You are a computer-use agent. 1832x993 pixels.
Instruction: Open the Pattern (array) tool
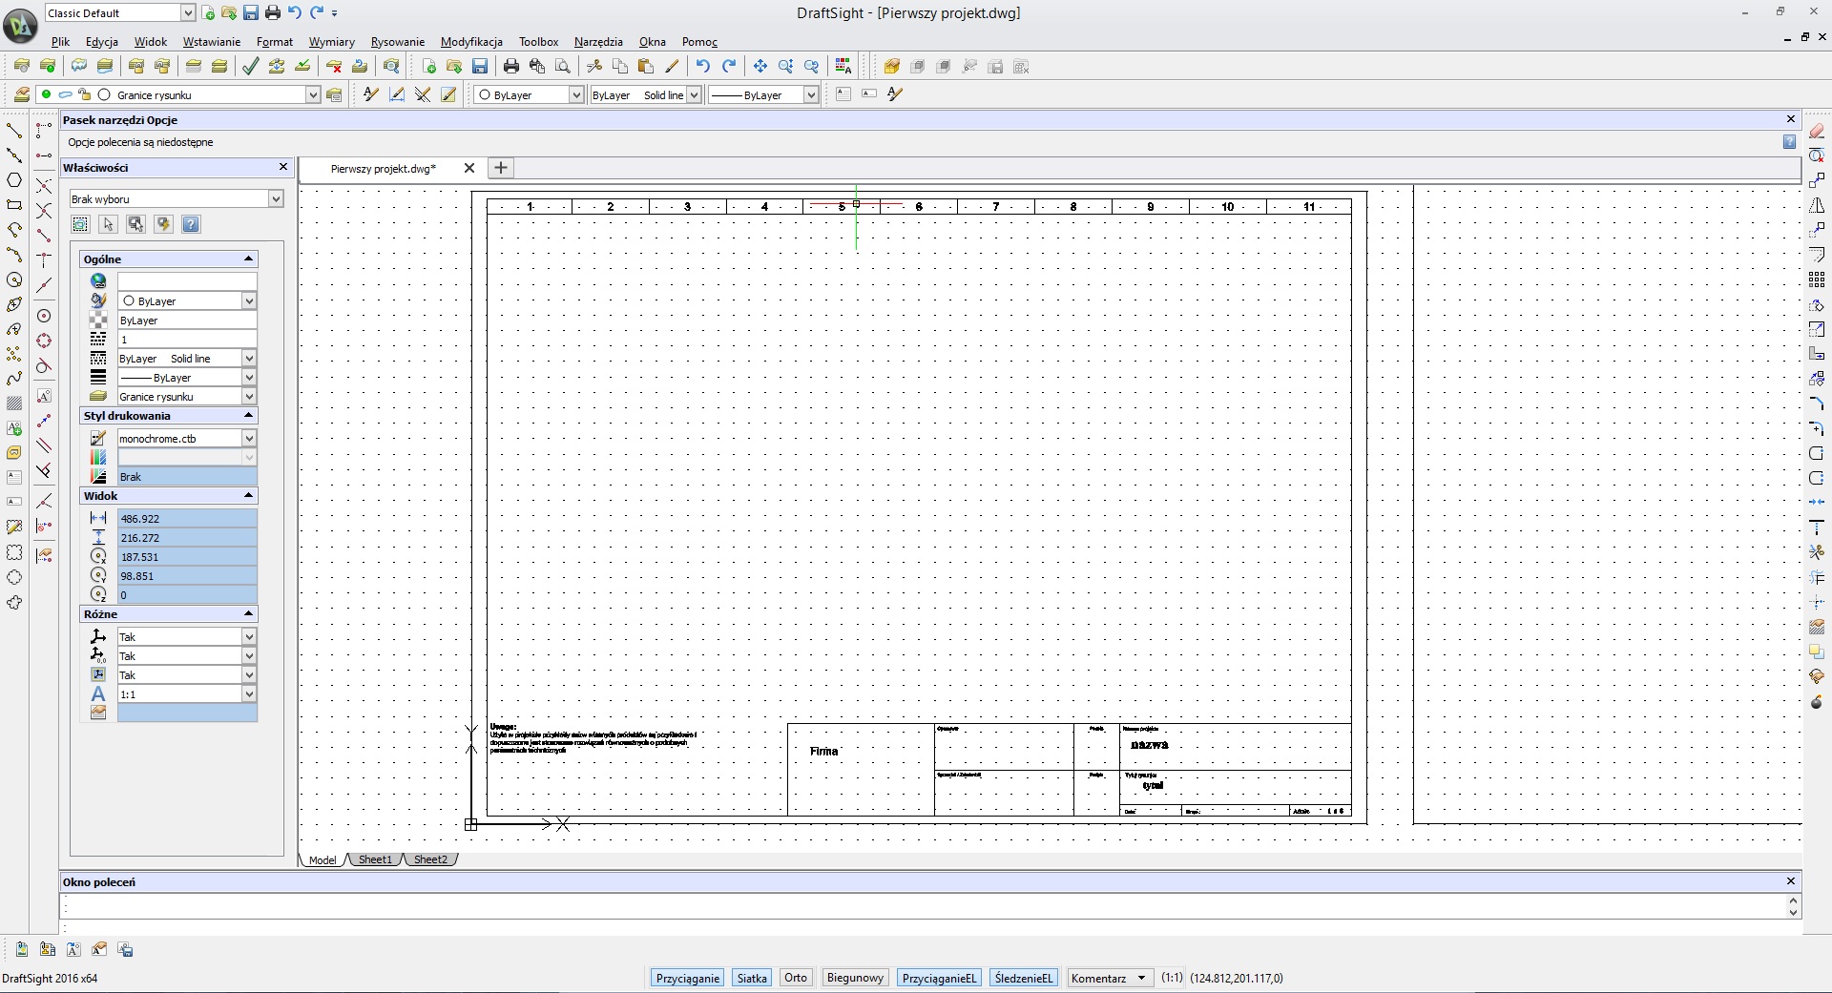point(1817,279)
